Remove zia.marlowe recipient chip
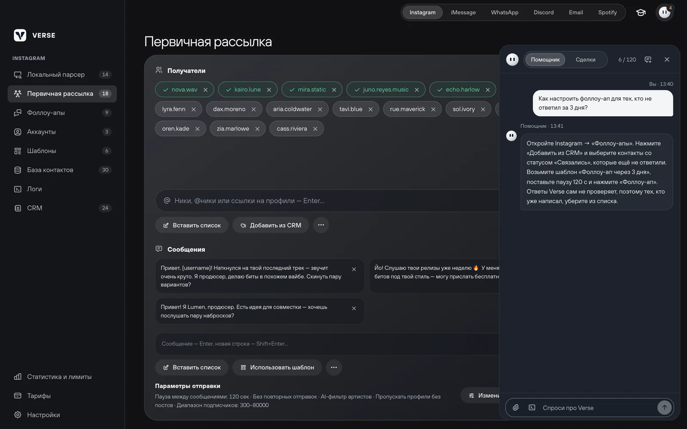This screenshot has height=429, width=687. coord(257,129)
